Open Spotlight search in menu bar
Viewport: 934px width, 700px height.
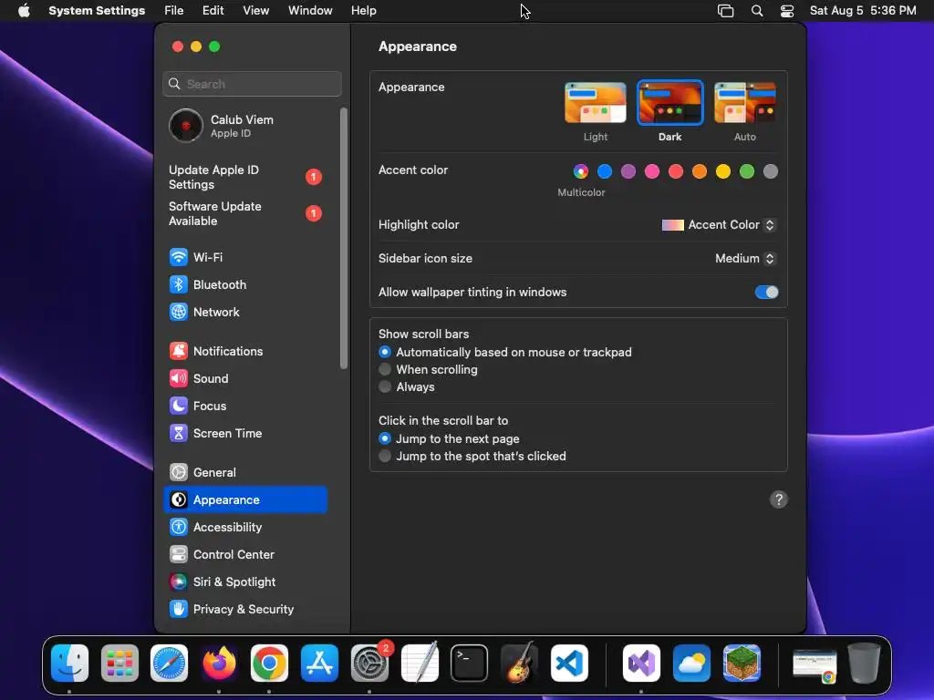(757, 11)
